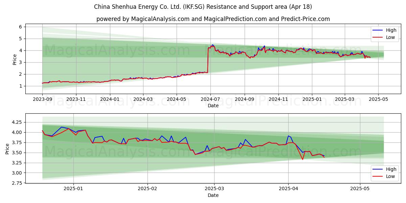The image size is (406, 203).
Task: Click the 3.50 value on bottom price axis
Action: (x=17, y=153)
